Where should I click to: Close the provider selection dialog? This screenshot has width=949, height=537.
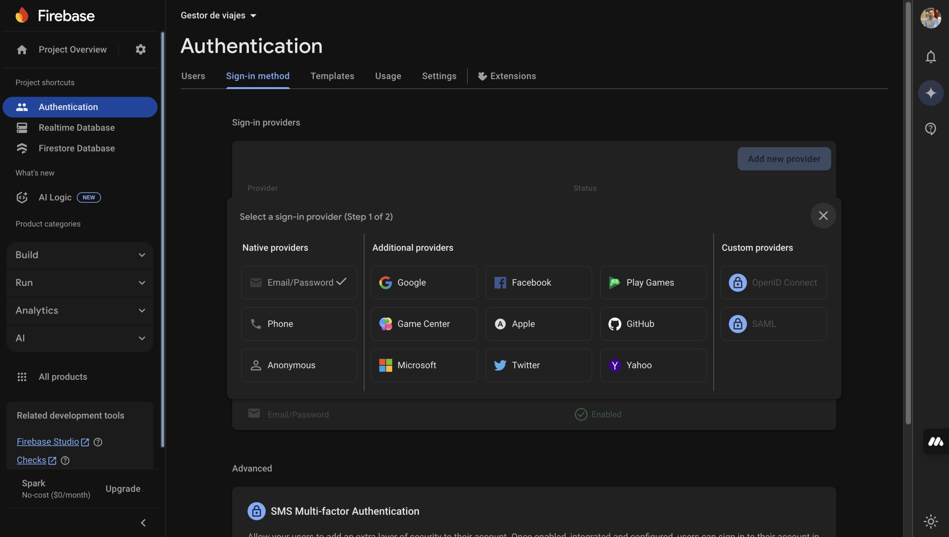click(823, 216)
